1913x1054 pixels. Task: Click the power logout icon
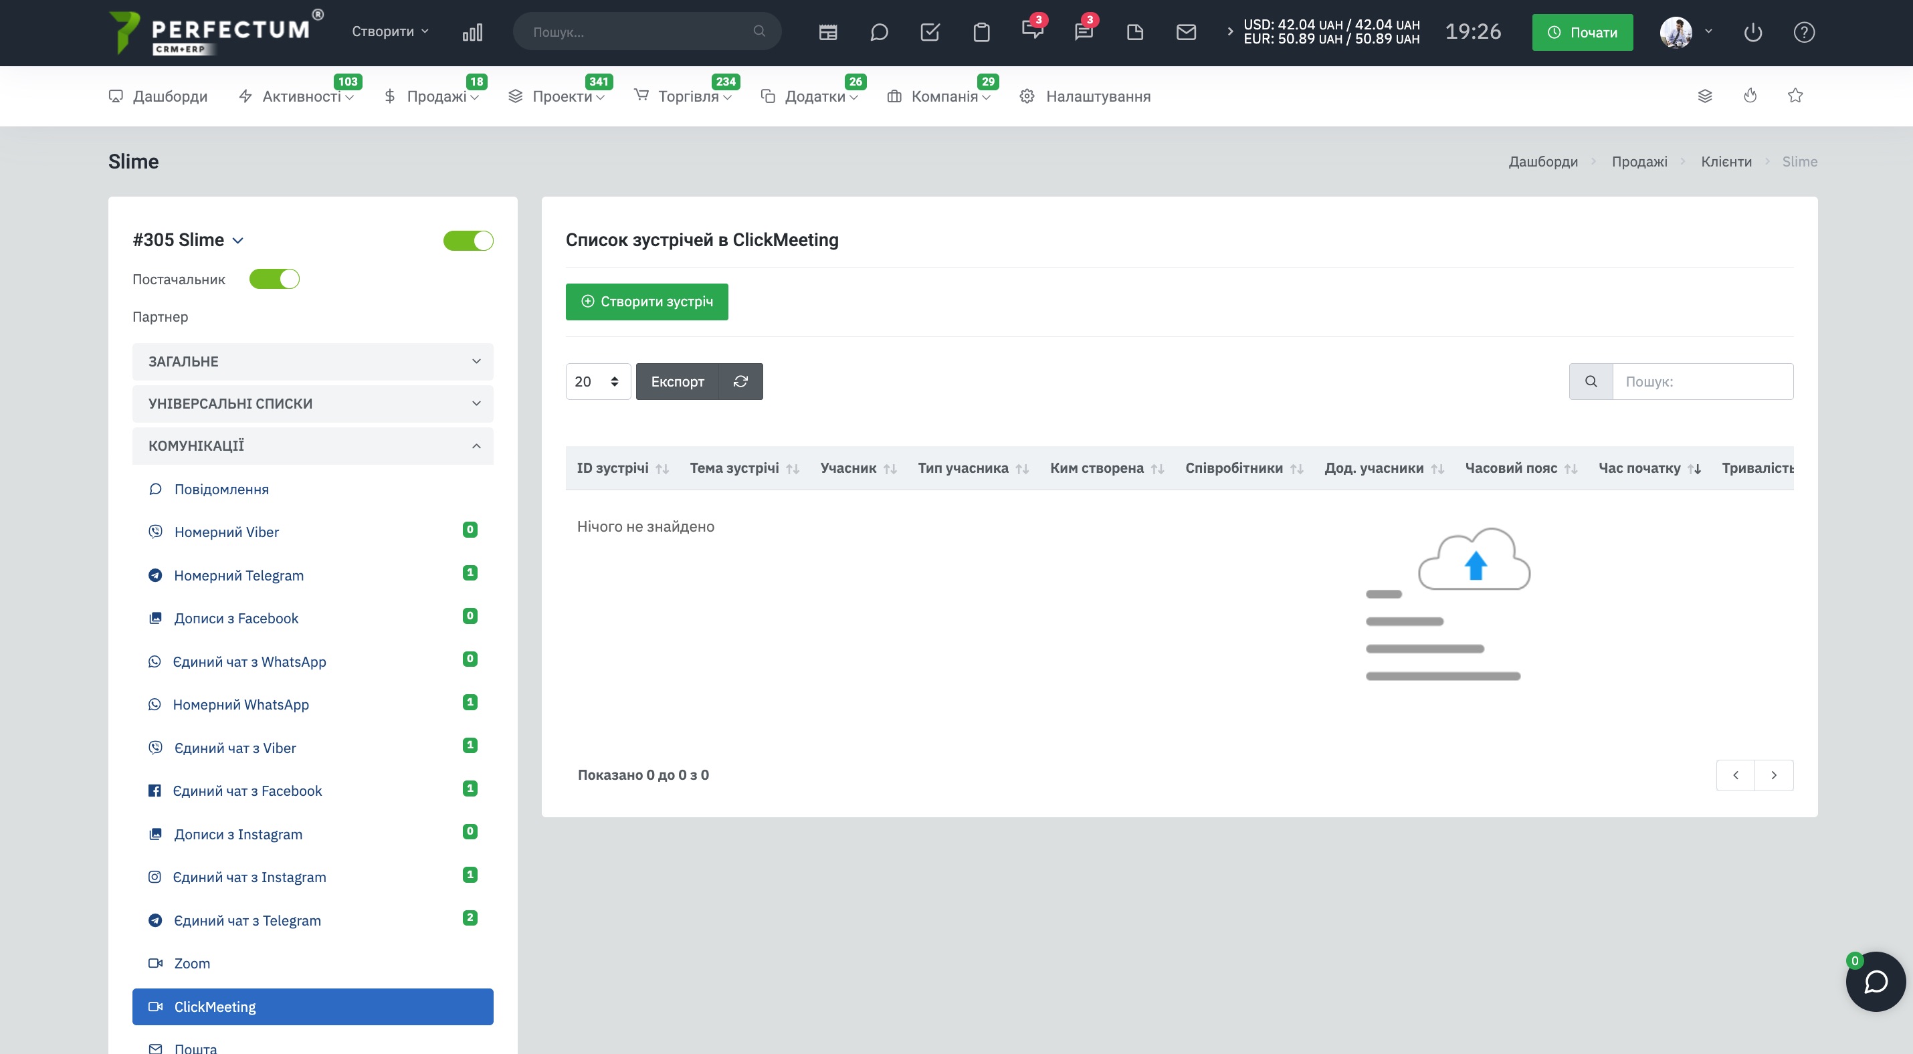1752,32
